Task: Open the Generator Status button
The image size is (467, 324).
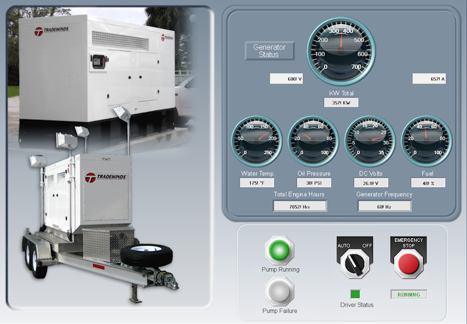Action: pos(269,51)
